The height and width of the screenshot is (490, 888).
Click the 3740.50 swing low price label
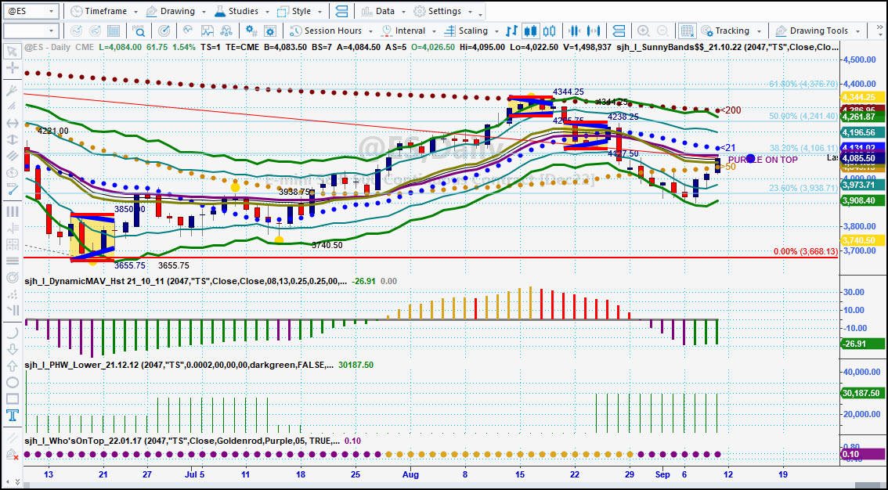click(x=327, y=245)
